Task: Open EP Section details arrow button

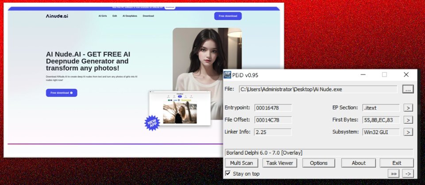Action: click(408, 108)
